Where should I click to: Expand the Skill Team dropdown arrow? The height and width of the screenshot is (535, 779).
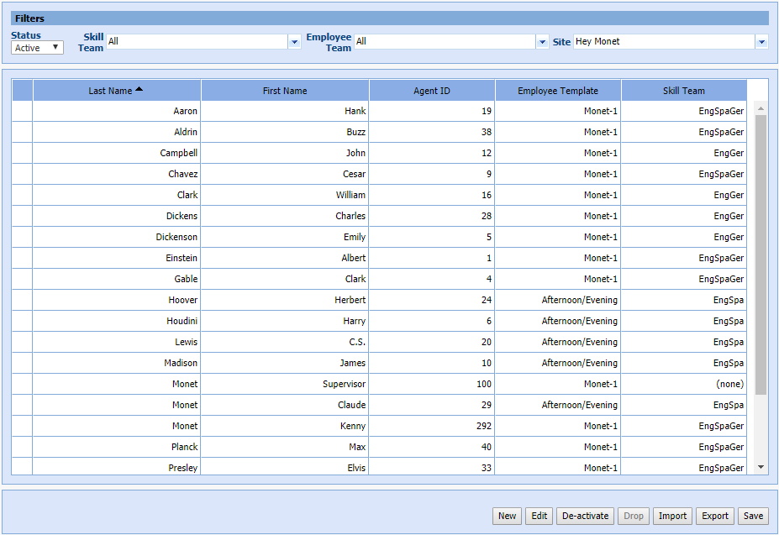[x=294, y=41]
